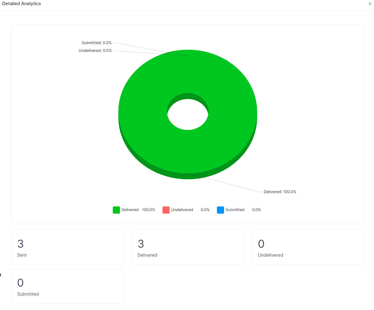The height and width of the screenshot is (310, 374).
Task: Click the red Undelivered legend swatch
Action: (166, 210)
